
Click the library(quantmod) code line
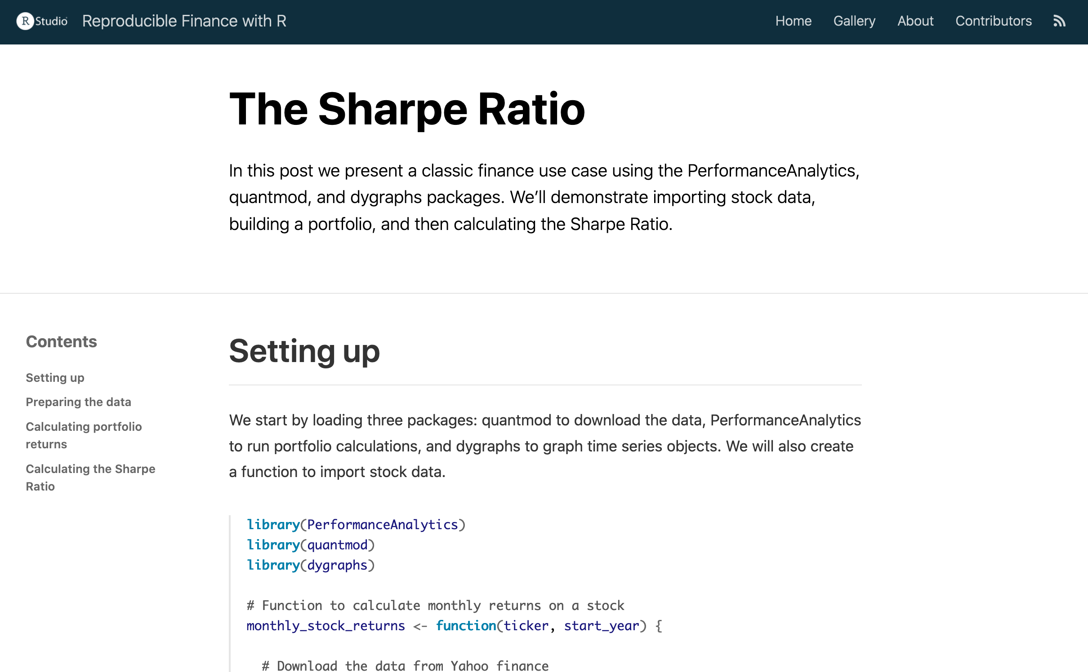point(310,545)
